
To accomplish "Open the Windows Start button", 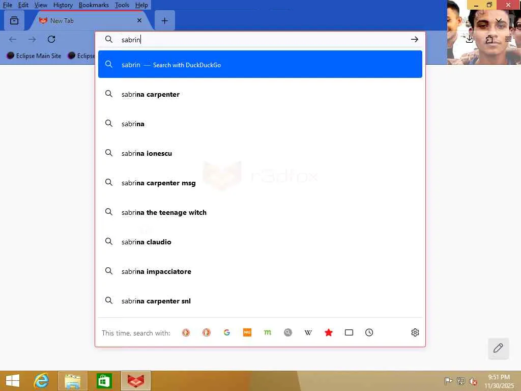I will pyautogui.click(x=13, y=381).
